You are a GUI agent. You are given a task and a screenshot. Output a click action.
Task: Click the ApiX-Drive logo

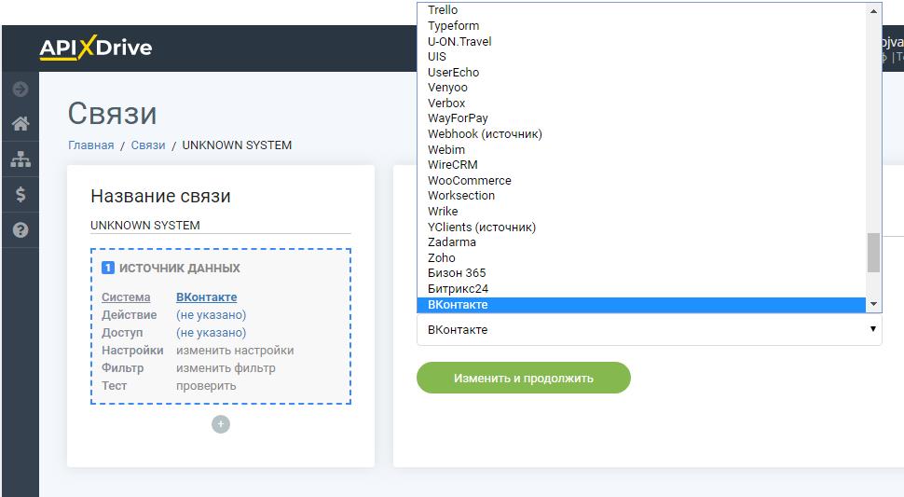(x=96, y=48)
